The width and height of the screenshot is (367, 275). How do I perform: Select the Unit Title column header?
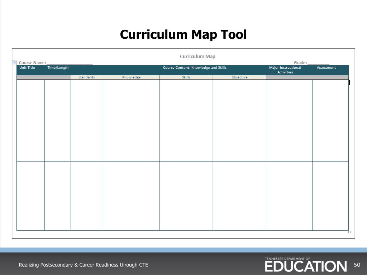pos(27,68)
